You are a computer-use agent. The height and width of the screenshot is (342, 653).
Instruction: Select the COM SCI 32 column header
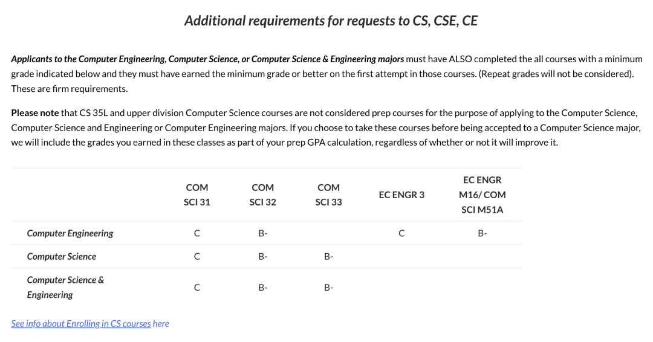tap(263, 195)
